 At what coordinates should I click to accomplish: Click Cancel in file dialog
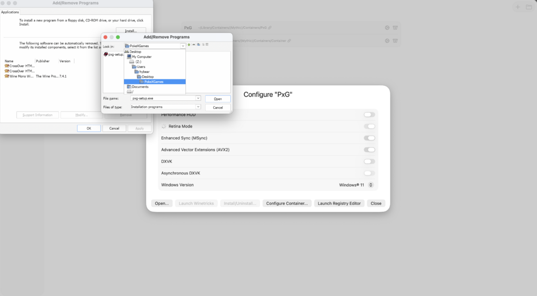(x=218, y=107)
